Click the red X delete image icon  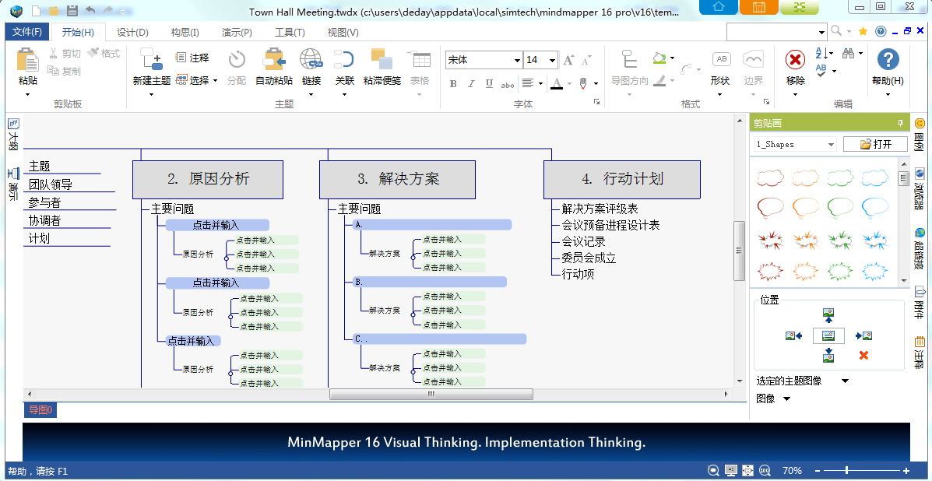[863, 356]
